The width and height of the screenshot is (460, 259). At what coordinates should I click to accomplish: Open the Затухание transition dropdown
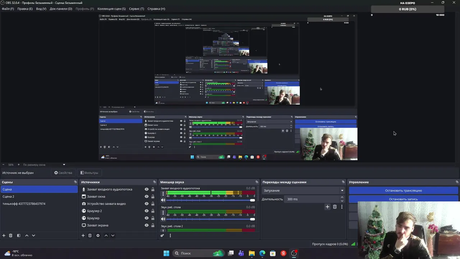303,191
